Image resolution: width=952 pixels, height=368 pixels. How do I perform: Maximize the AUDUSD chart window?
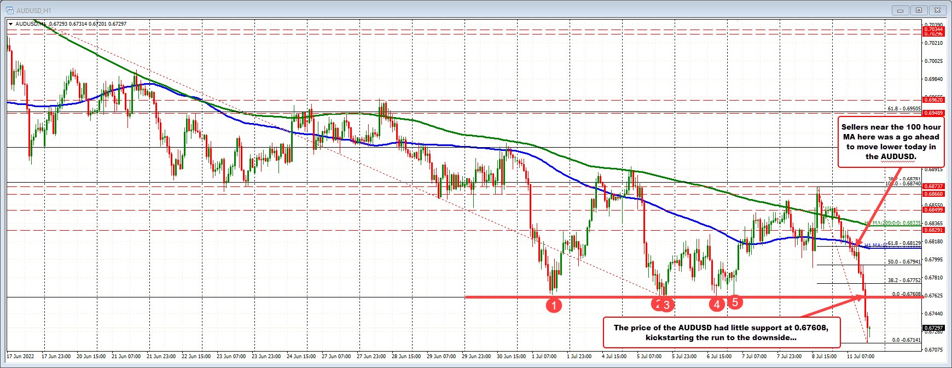(x=919, y=10)
